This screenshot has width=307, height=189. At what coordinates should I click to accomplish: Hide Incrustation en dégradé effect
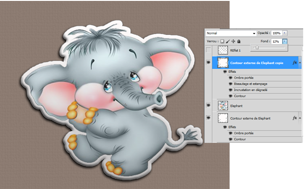click(230, 90)
